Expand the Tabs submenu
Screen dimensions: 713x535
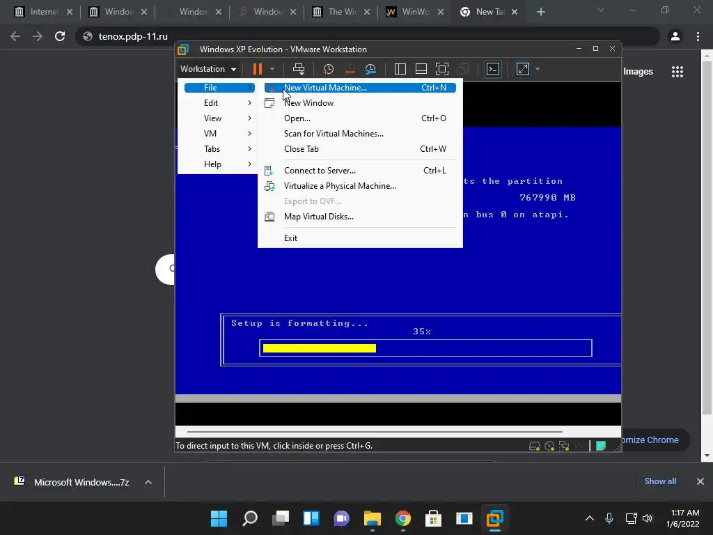point(219,149)
